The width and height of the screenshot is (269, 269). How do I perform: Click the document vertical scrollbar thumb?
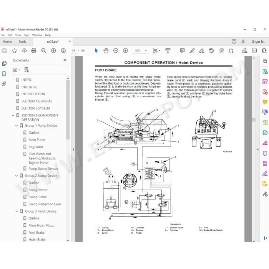tap(254, 120)
